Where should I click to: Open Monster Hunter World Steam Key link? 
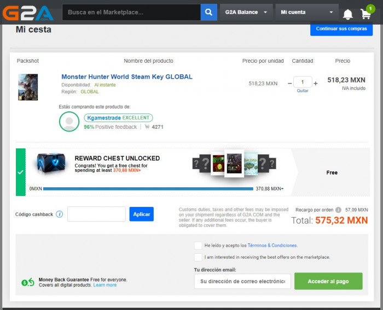127,77
